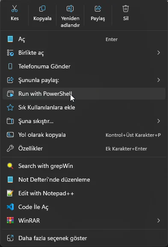Viewport: 168px width, 247px height.
Task: Click the Telefonuma Gönder phone icon
Action: coord(10,66)
